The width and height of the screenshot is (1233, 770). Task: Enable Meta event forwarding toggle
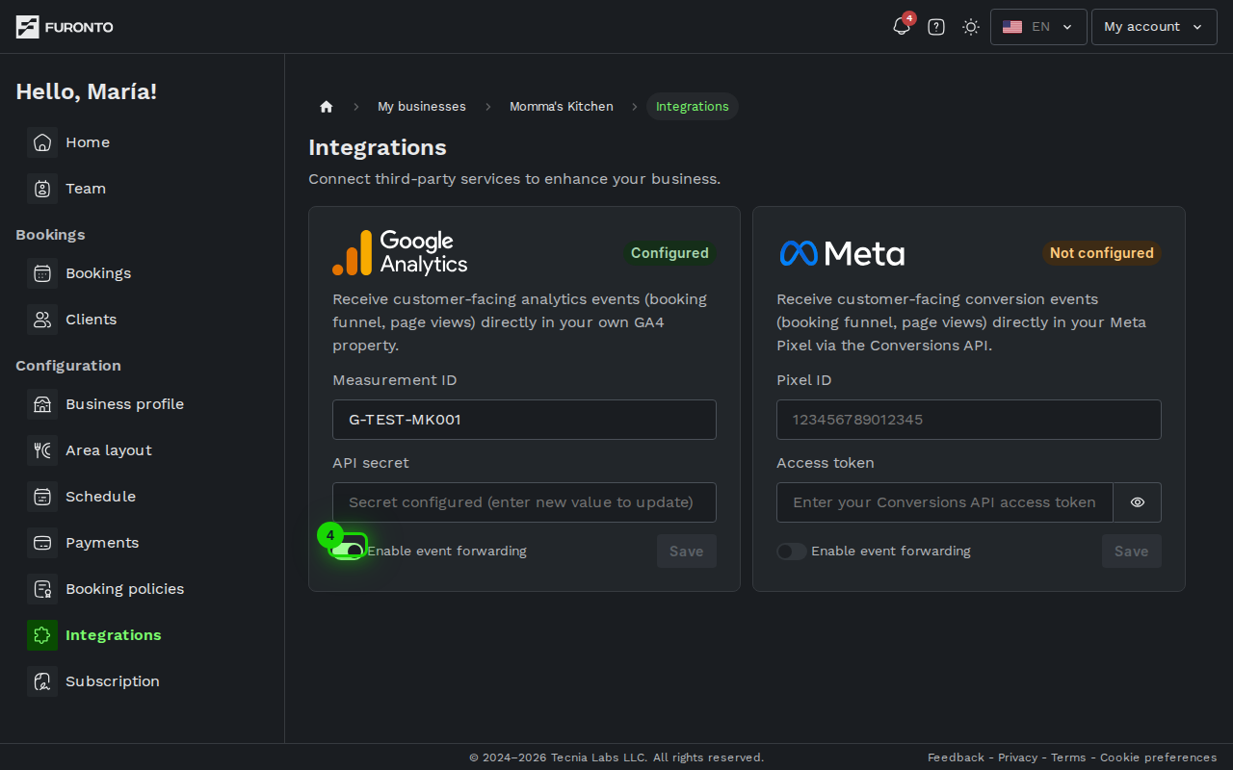click(x=792, y=552)
